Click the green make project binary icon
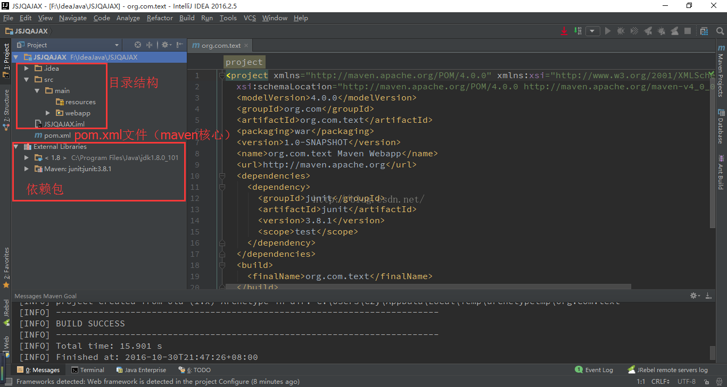 [x=578, y=31]
